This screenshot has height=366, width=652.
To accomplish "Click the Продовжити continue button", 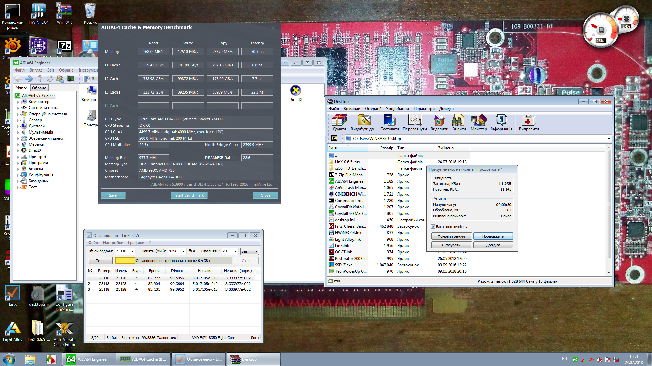I will (x=493, y=236).
